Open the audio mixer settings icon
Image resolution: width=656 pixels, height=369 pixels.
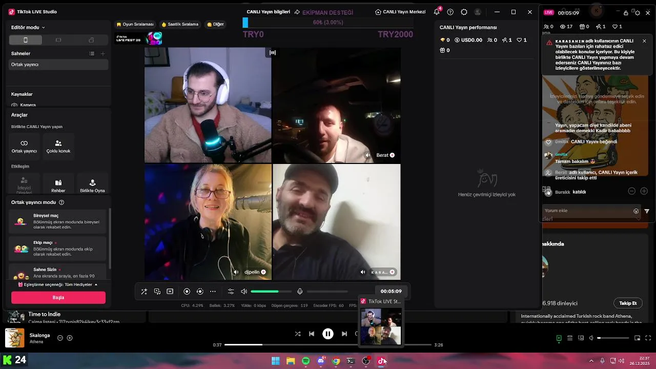231,292
